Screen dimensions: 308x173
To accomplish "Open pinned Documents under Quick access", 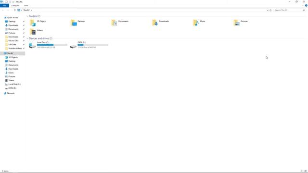I will point(13,29).
